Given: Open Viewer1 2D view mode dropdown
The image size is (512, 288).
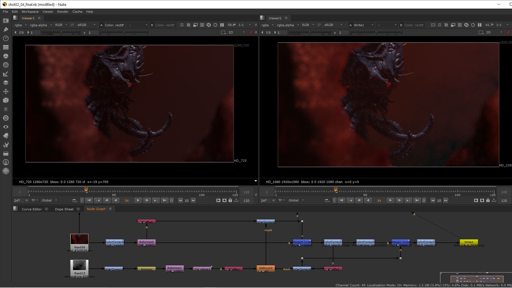Looking at the screenshot, I should tap(236, 32).
